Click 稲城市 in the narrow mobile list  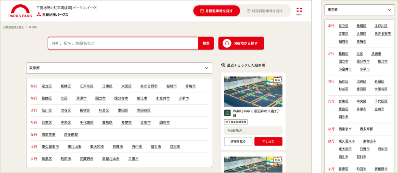click(x=344, y=41)
